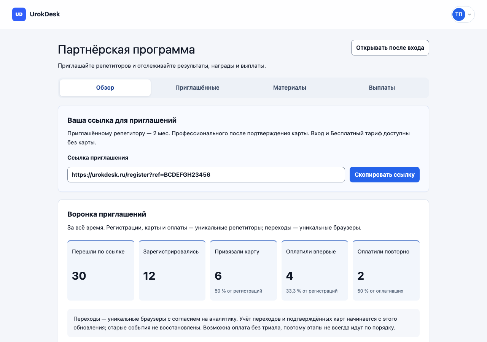Switch to the Обзор tab

point(105,88)
